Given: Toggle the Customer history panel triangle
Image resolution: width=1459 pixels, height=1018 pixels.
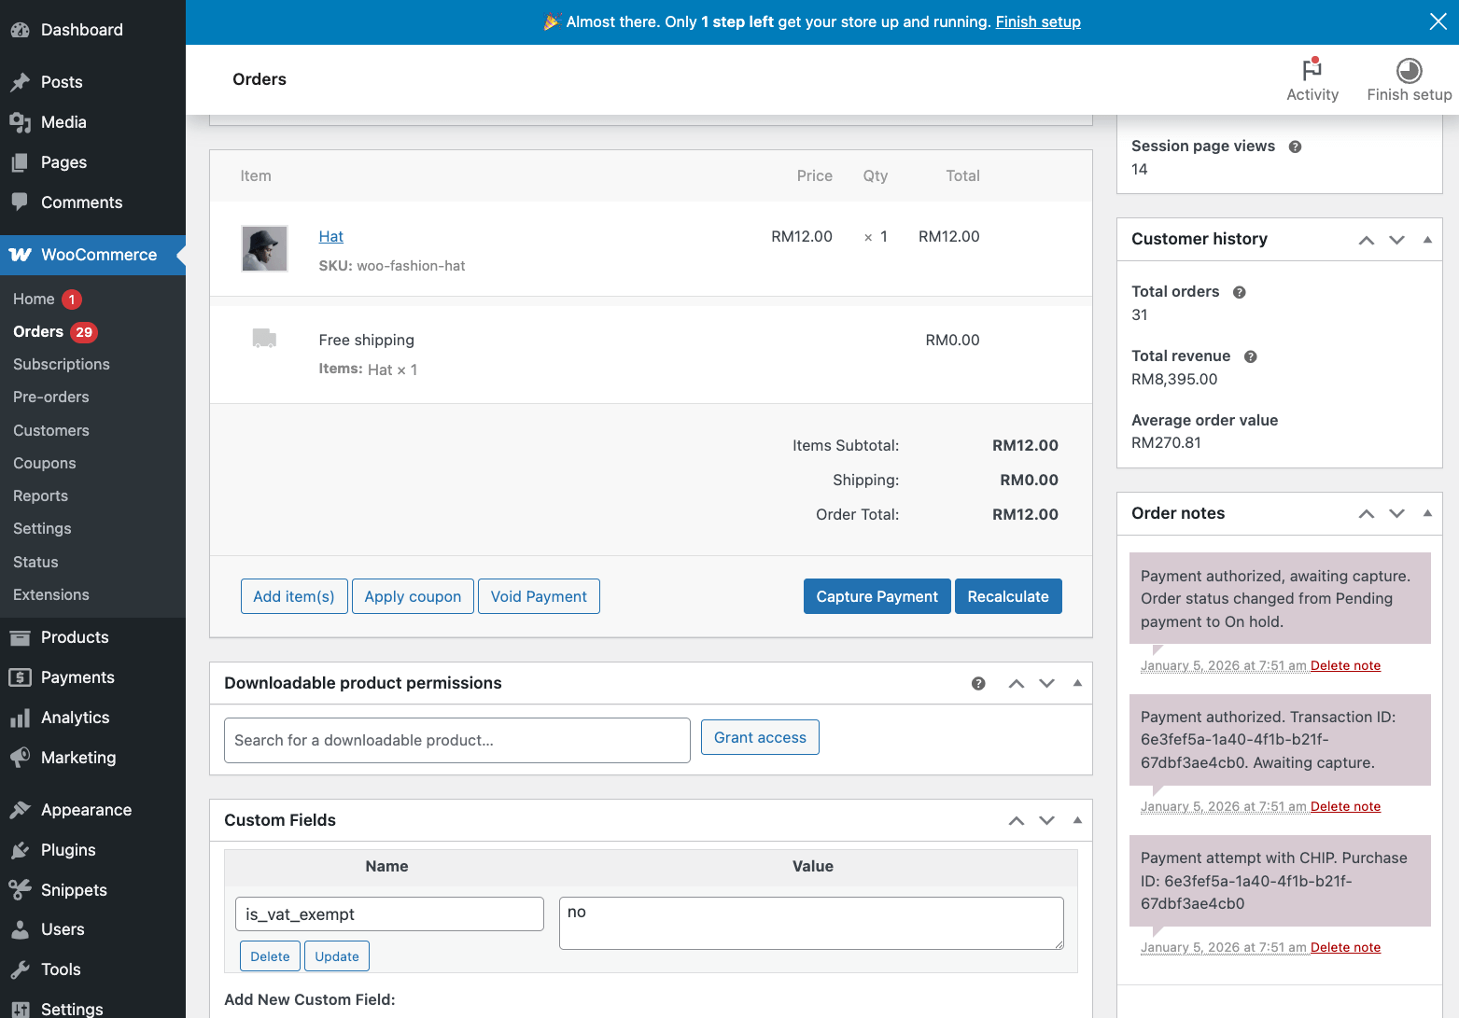Looking at the screenshot, I should click(x=1426, y=240).
